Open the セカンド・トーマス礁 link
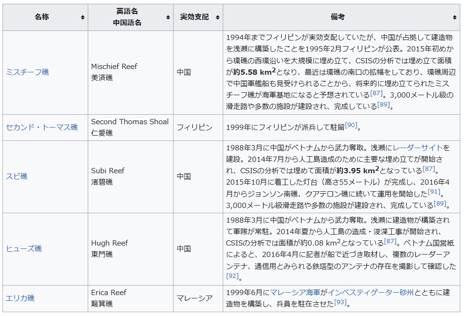 point(41,127)
